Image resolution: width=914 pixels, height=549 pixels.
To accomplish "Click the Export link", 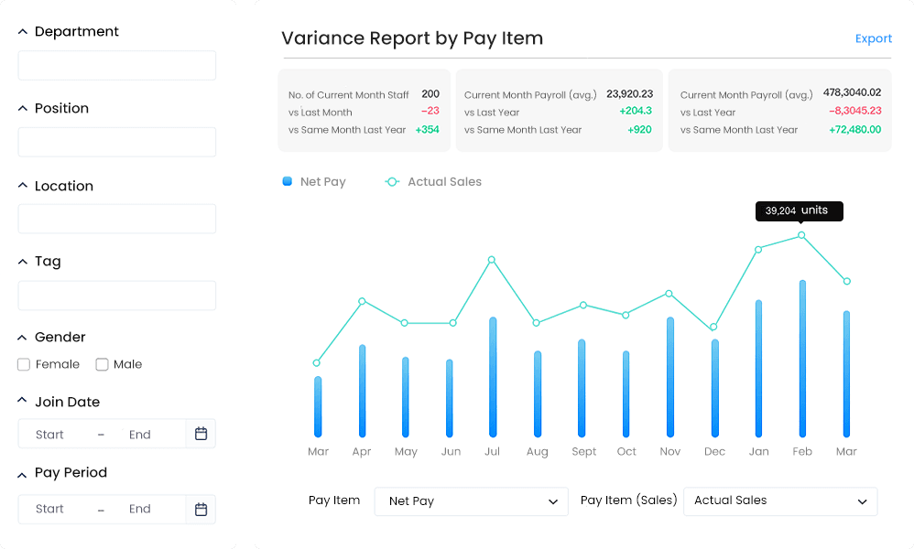I will pos(873,38).
